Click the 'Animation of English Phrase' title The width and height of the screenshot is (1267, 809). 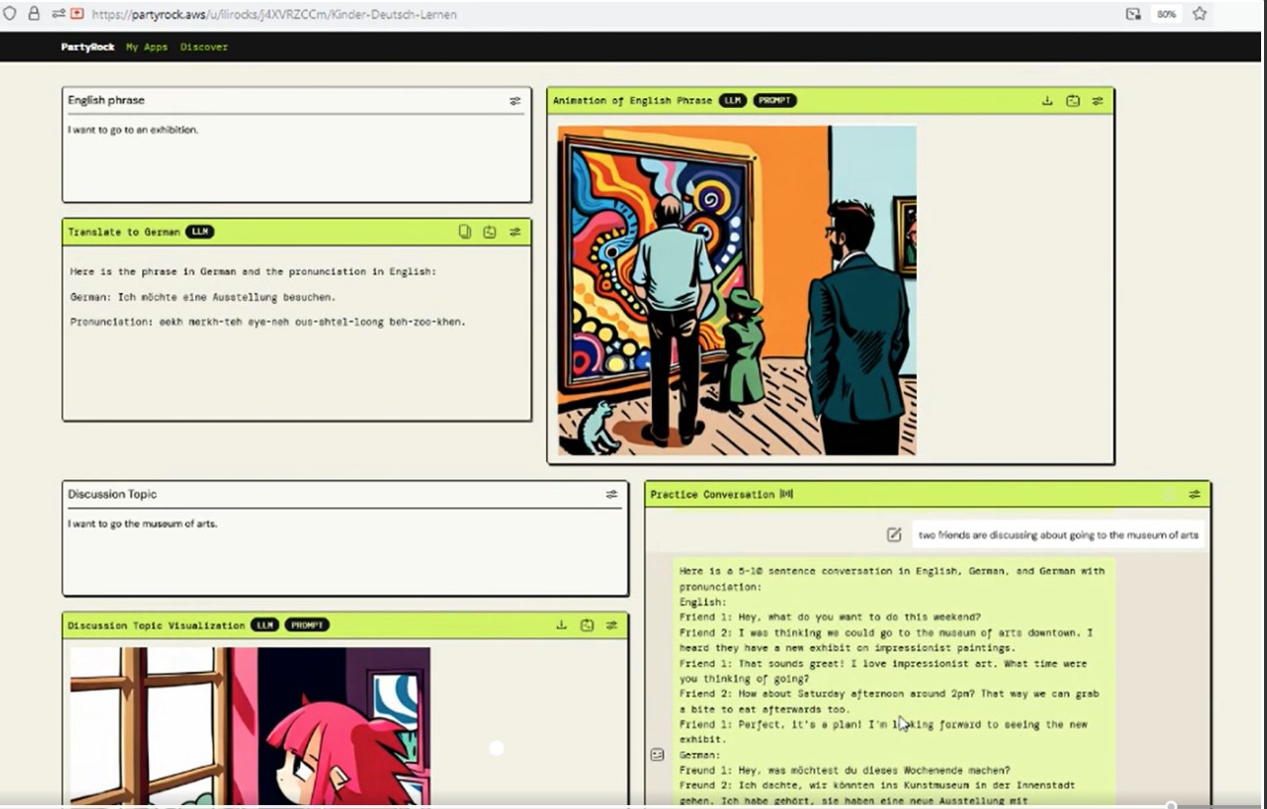pos(633,101)
